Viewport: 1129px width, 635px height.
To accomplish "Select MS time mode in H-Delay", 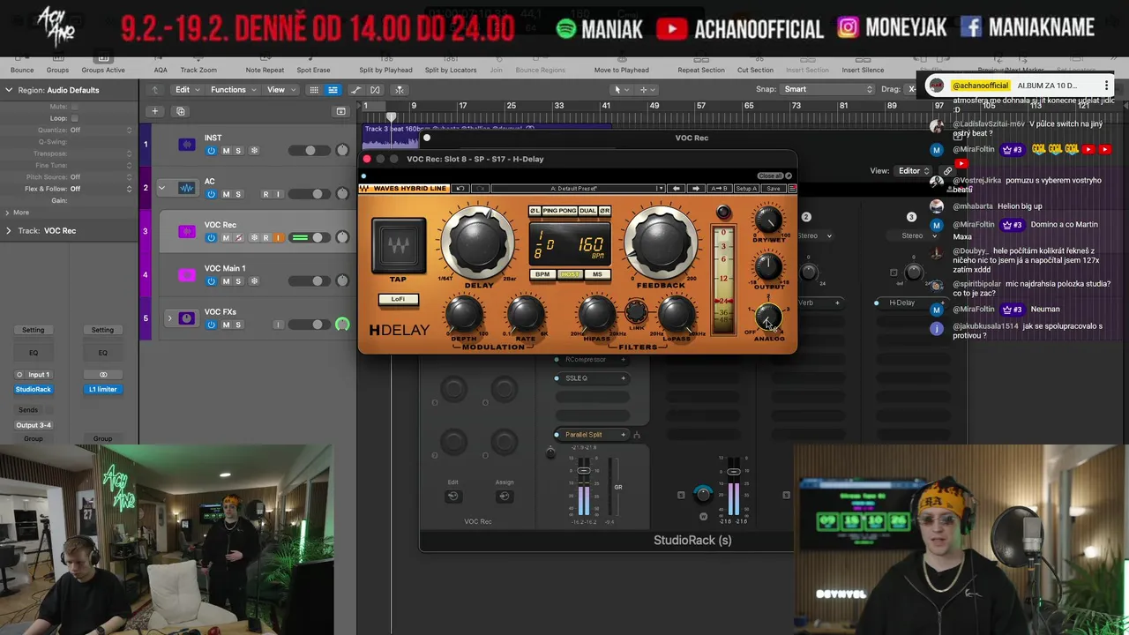I will [x=597, y=274].
